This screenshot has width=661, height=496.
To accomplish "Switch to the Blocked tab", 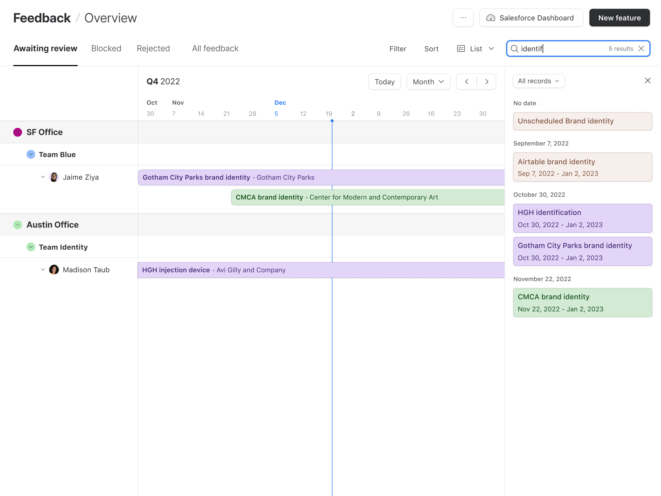I will click(106, 48).
